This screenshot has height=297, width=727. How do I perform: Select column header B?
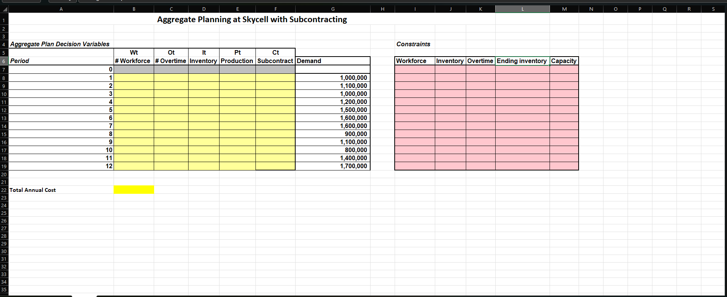[134, 9]
